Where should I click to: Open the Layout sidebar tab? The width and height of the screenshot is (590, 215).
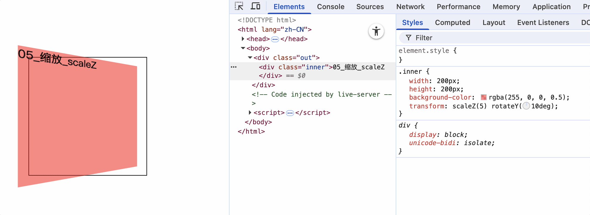pyautogui.click(x=494, y=23)
